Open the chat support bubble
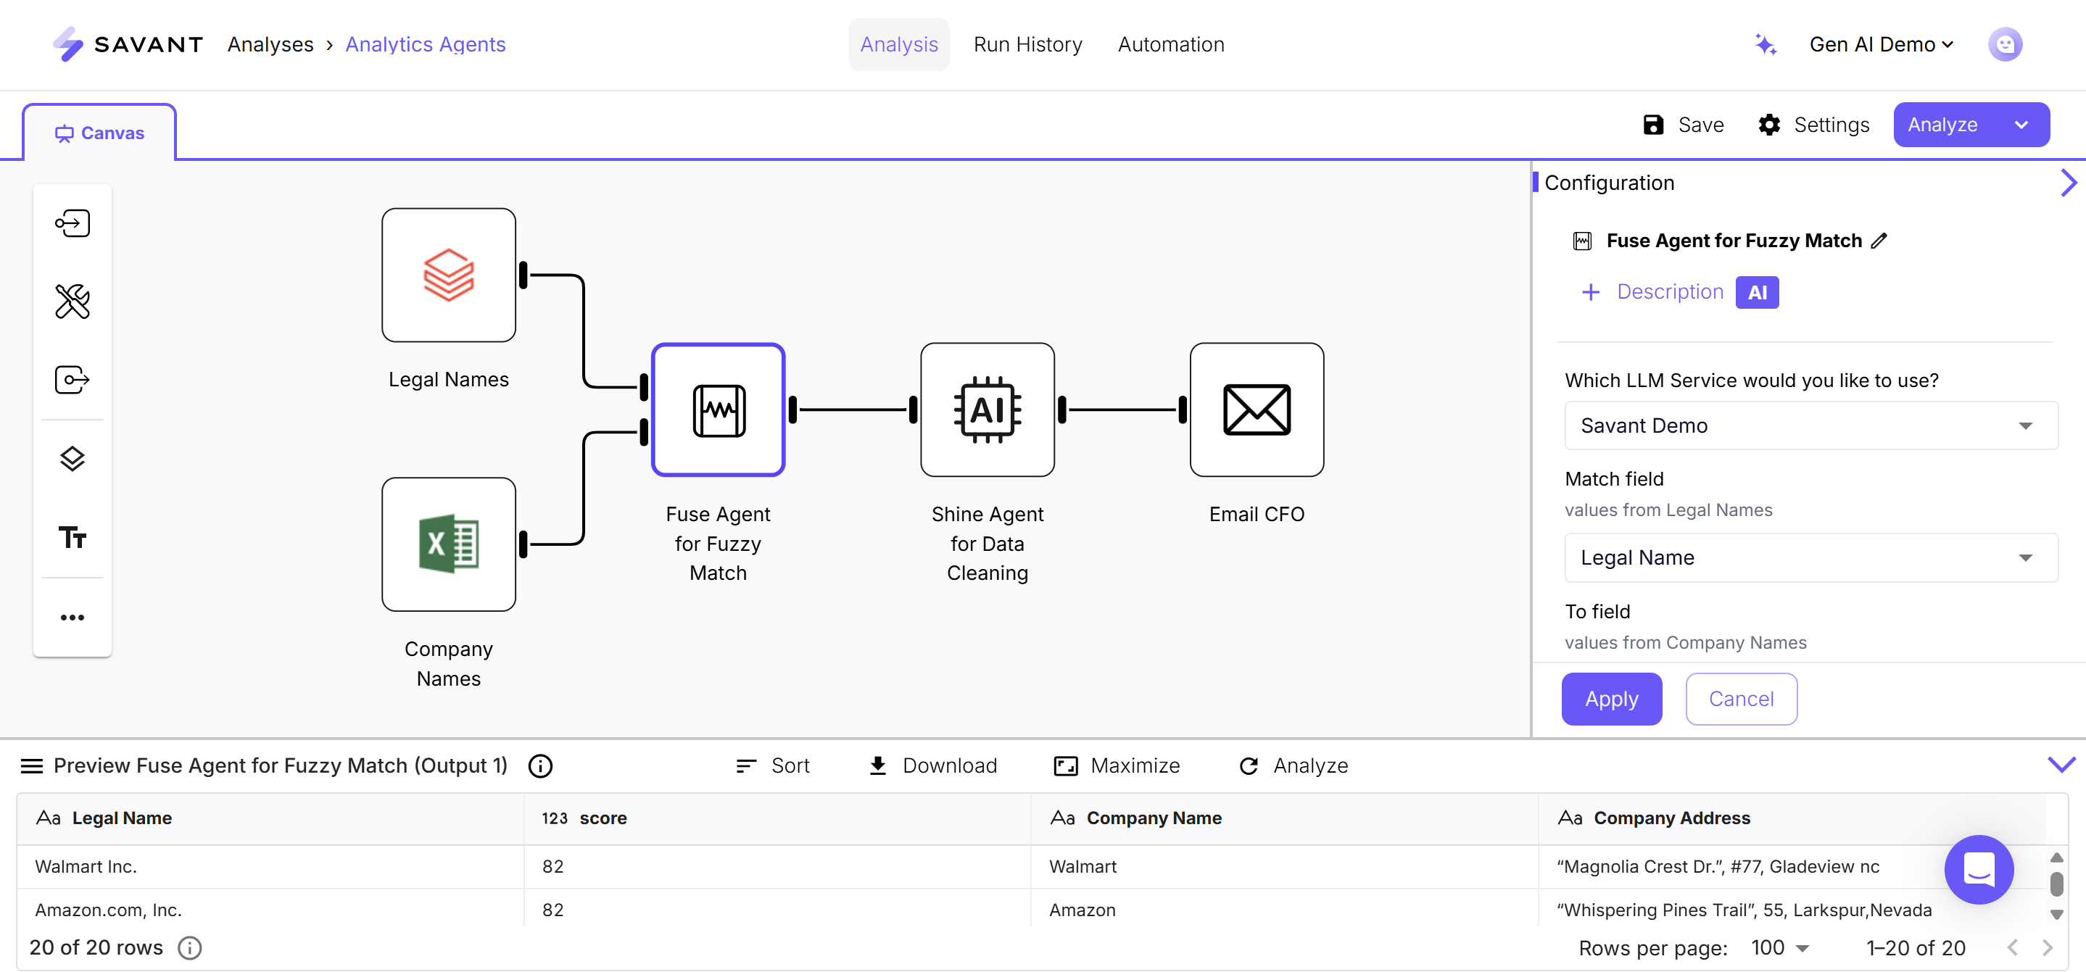 1978,869
